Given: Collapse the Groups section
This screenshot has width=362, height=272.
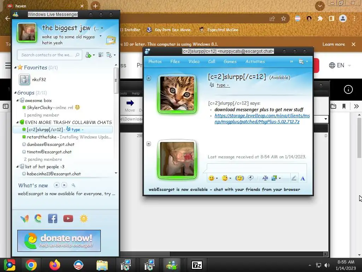Looking at the screenshot, I should click(15, 92).
